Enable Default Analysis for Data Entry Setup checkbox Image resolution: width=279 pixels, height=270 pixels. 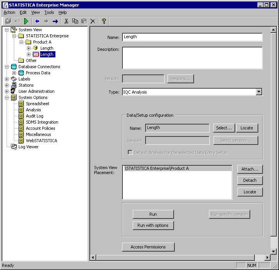click(x=130, y=153)
